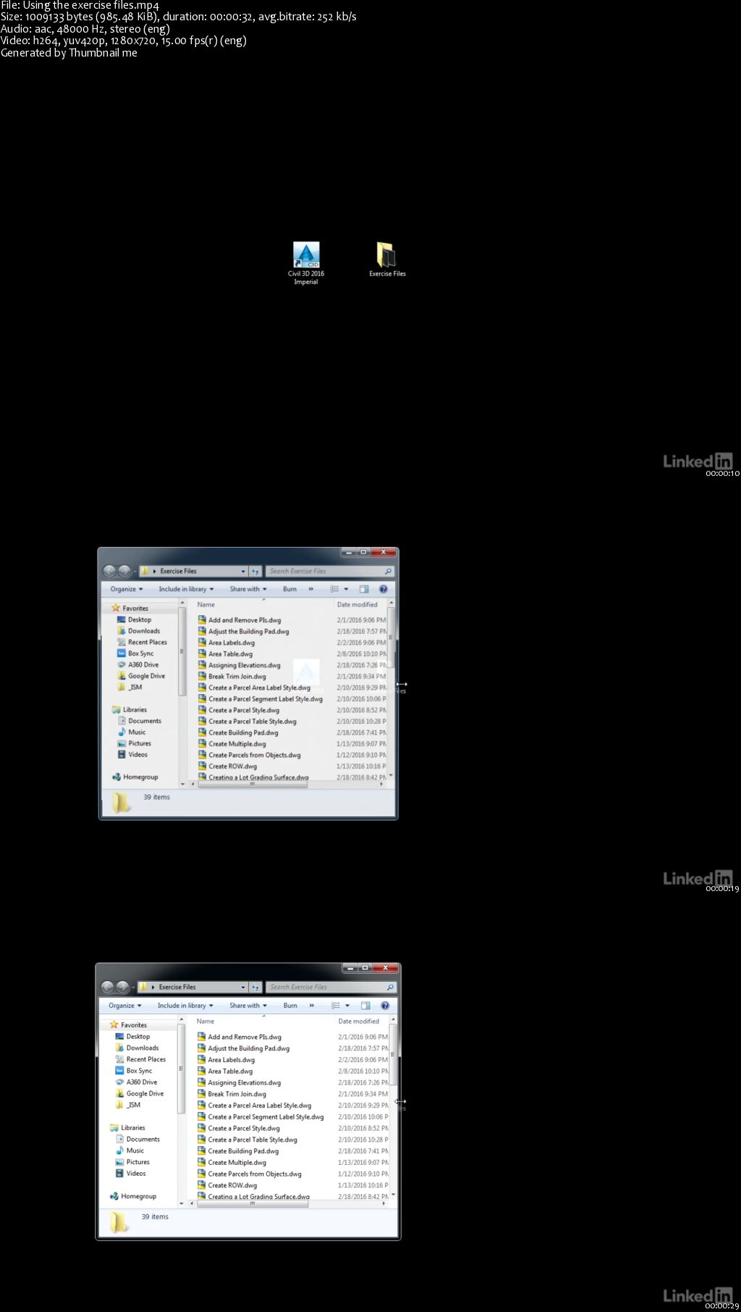Click the Forward arrow in the 00:00:19 frame Explorer

pyautogui.click(x=124, y=571)
